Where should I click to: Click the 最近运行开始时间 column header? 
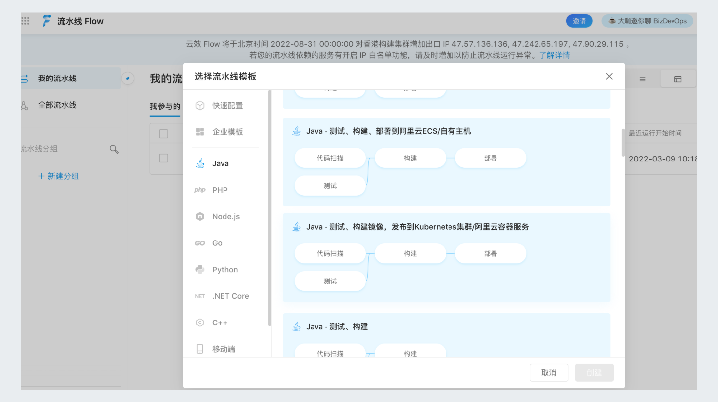click(655, 133)
